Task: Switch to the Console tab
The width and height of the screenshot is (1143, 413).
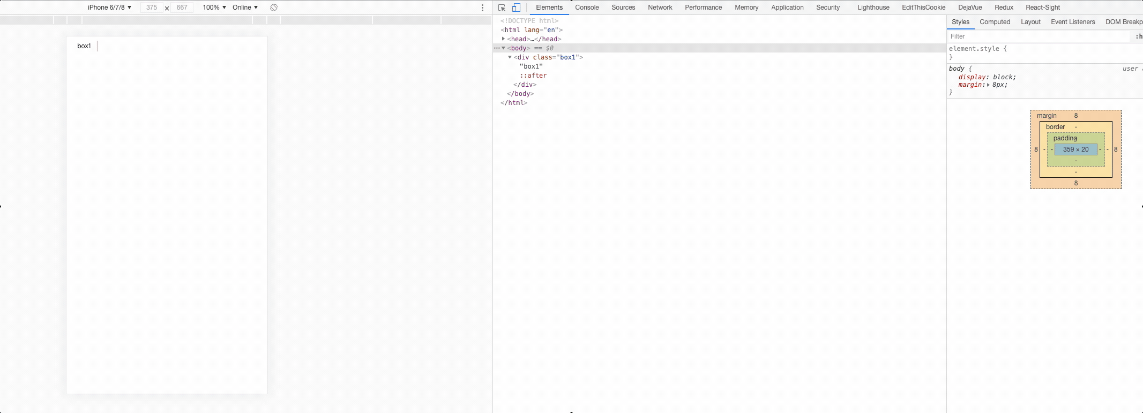Action: tap(587, 7)
